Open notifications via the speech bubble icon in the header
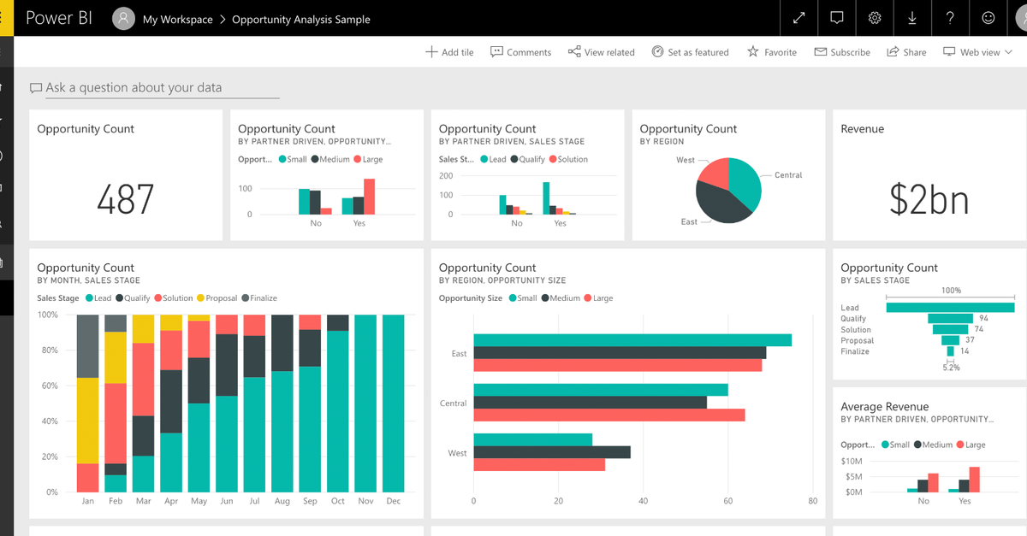Viewport: 1027px width, 536px height. pyautogui.click(x=836, y=18)
